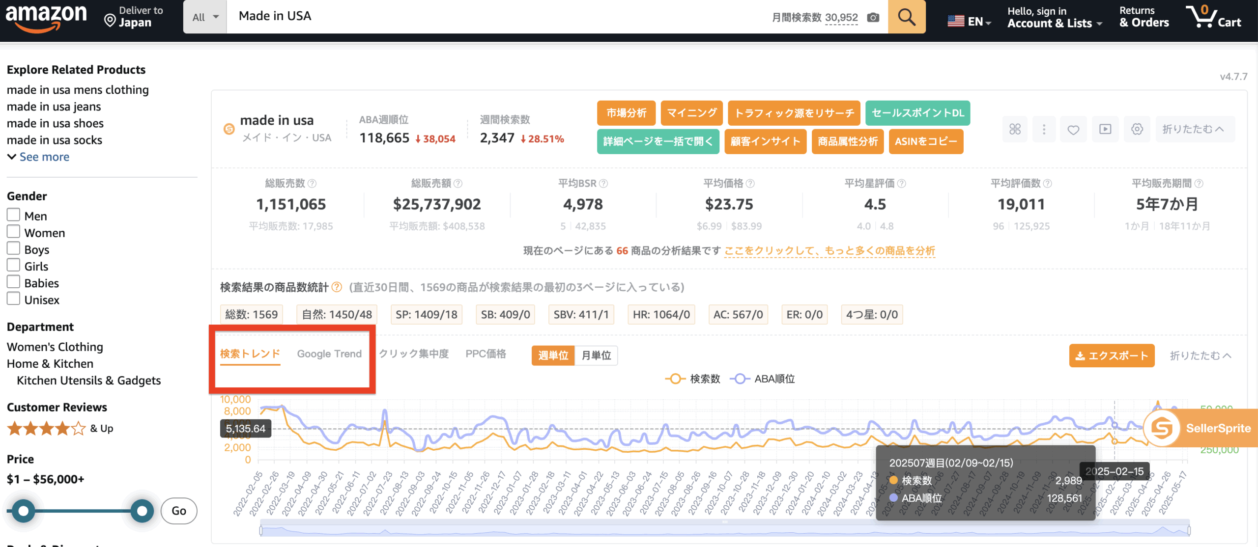Image resolution: width=1258 pixels, height=547 pixels.
Task: Check the Boys gender checkbox
Action: (x=14, y=248)
